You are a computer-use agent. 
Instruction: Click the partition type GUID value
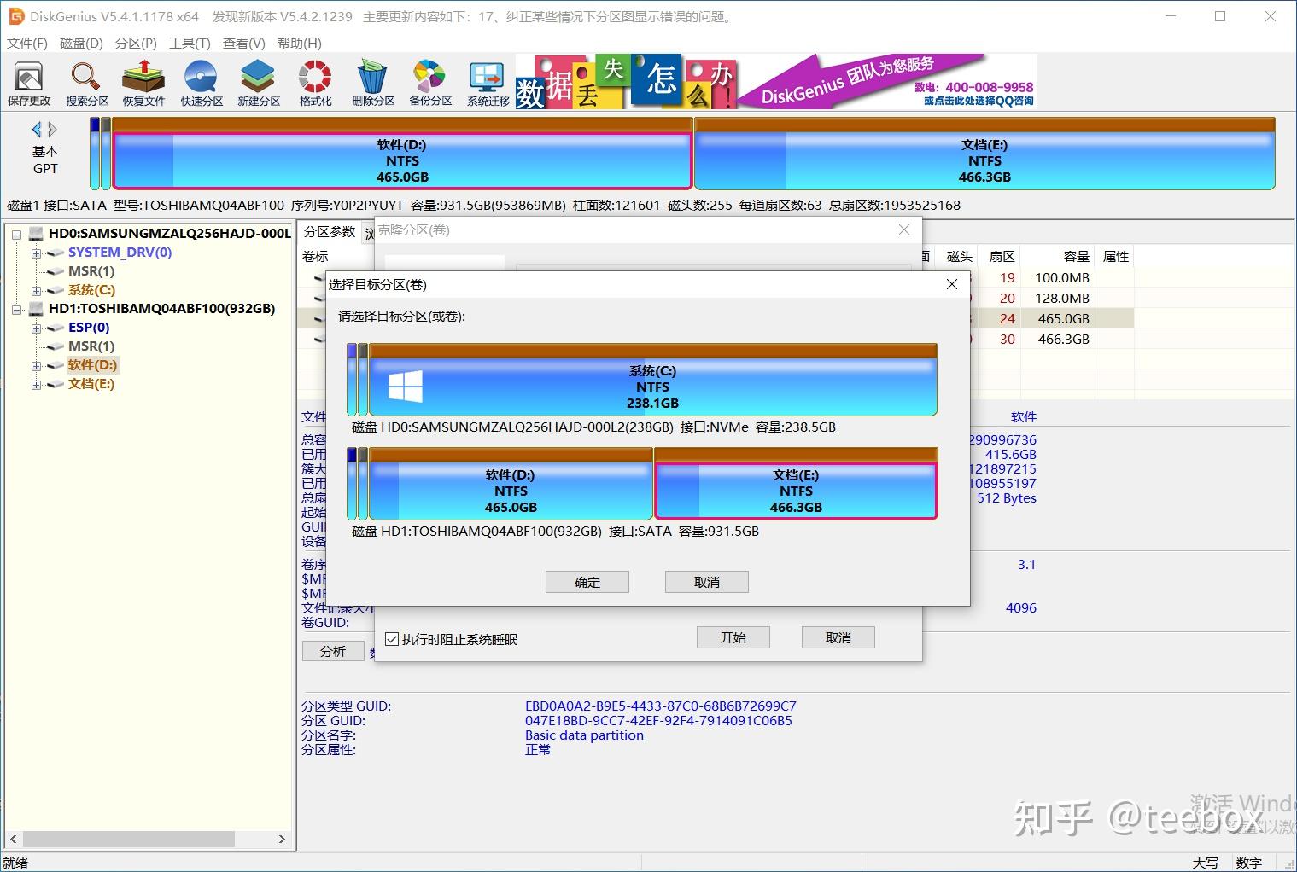coord(660,706)
